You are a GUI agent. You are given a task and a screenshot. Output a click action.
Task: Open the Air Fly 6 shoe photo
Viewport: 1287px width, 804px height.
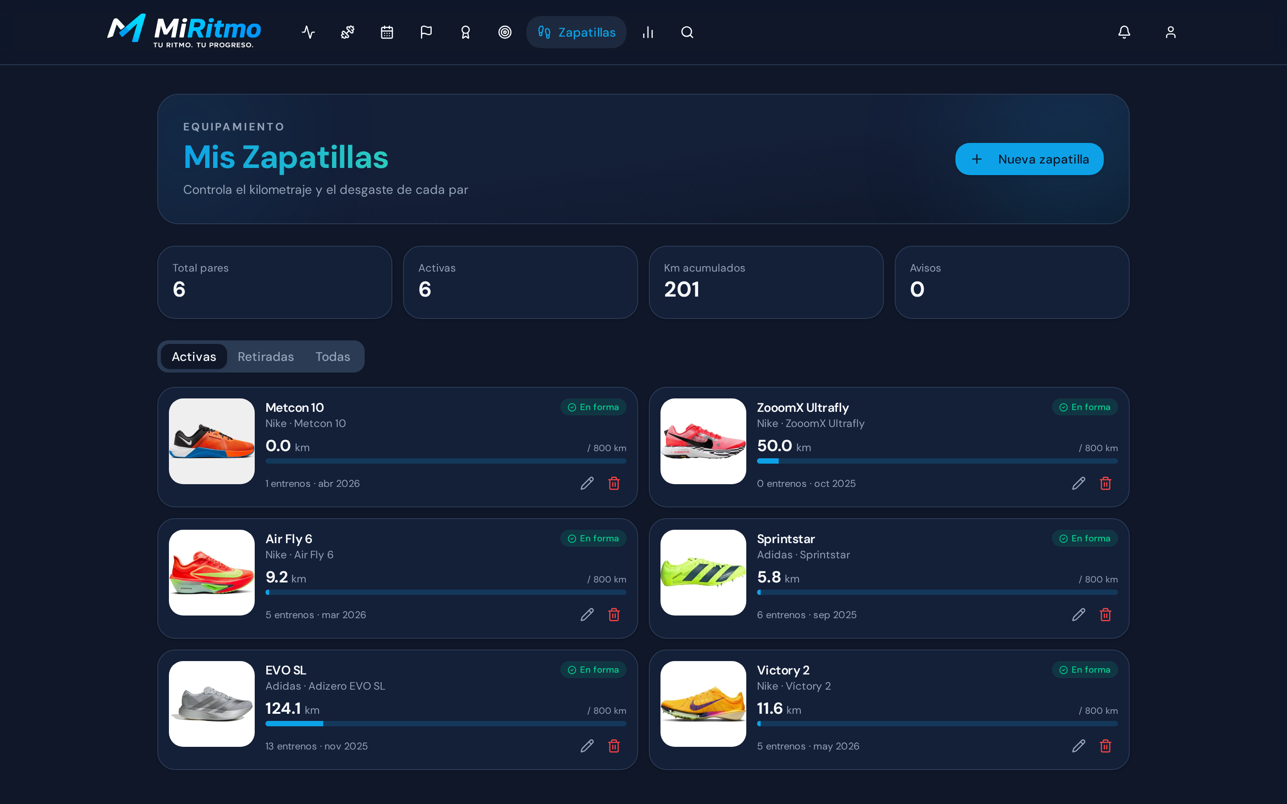point(212,573)
